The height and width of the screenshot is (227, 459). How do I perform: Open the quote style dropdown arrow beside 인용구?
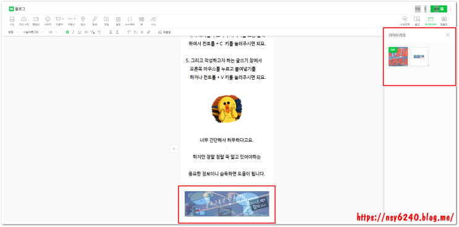tap(62, 19)
